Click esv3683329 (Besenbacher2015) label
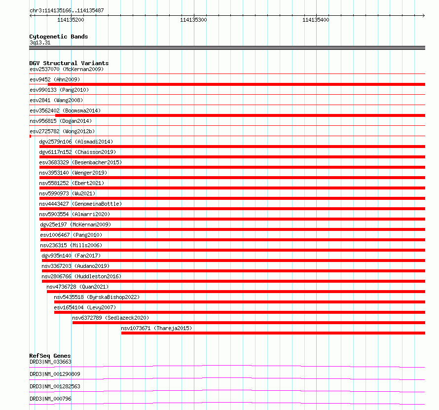This screenshot has height=410, width=439. (x=80, y=162)
